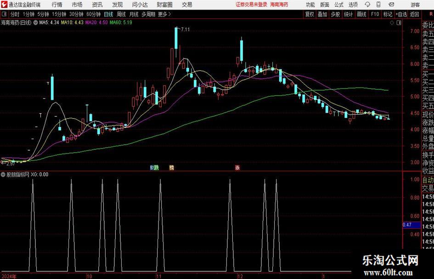Click the 财 marker at the chart bottom
Screen dimensions: 434x279
point(152,167)
